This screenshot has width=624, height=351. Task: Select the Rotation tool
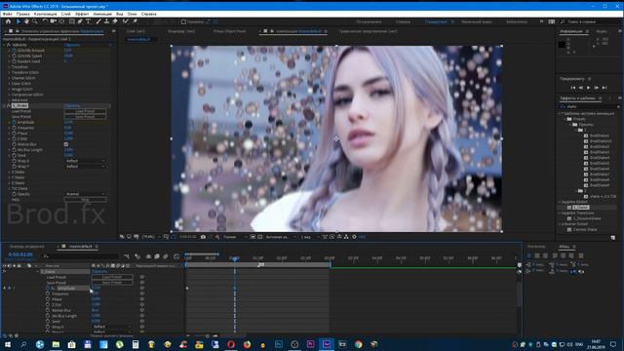pyautogui.click(x=45, y=21)
